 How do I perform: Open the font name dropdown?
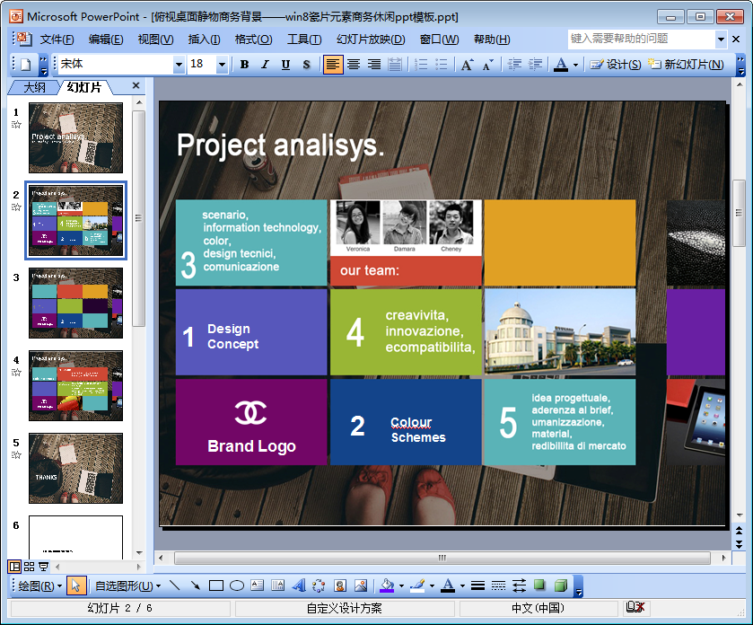[x=179, y=65]
